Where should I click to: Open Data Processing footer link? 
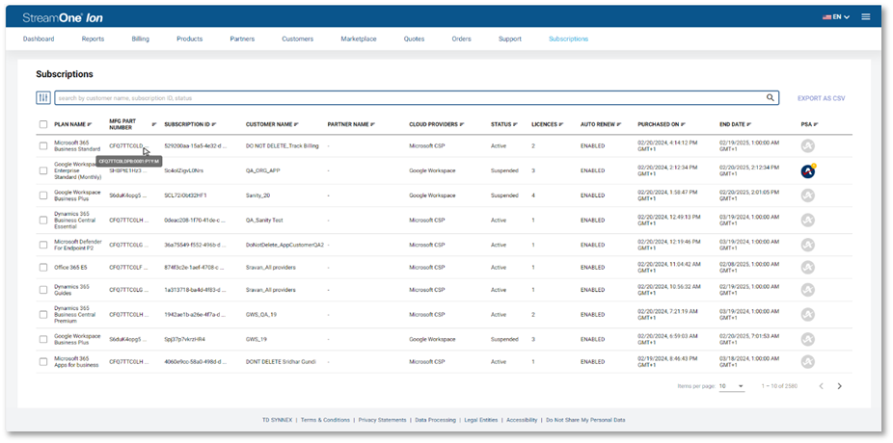click(x=435, y=420)
